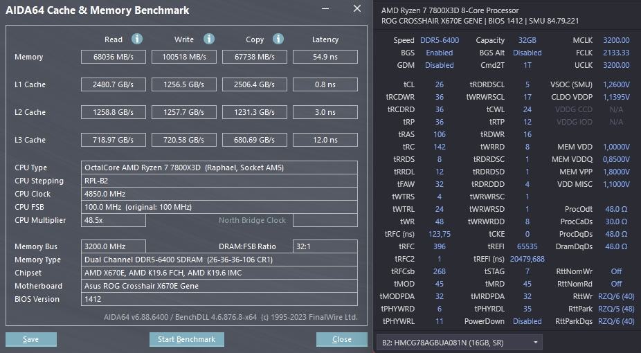Click the DRAM:FSB Ratio value box
The image size is (641, 353).
click(x=325, y=246)
